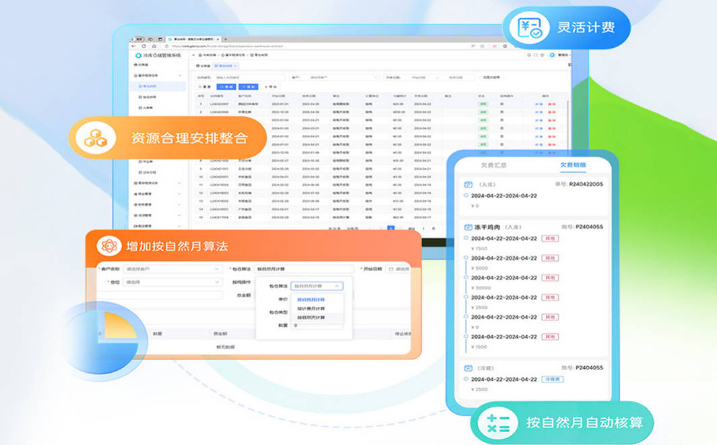Choose 按自然天计算 option in list

[x=311, y=317]
